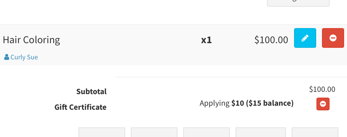Click the $100.00 Hair Coloring line price
Viewport: 347px width, 137px height.
point(271,40)
